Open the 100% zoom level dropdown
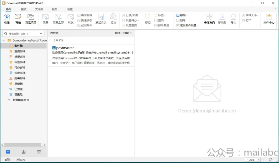 pyautogui.click(x=259, y=160)
